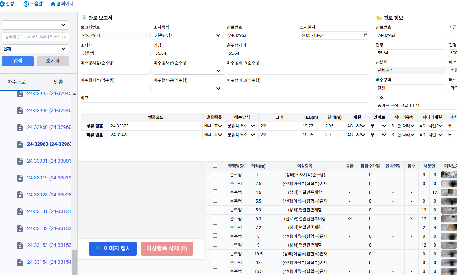Click the 도움말 question mark icon
The height and width of the screenshot is (275, 457).
(x=26, y=4)
